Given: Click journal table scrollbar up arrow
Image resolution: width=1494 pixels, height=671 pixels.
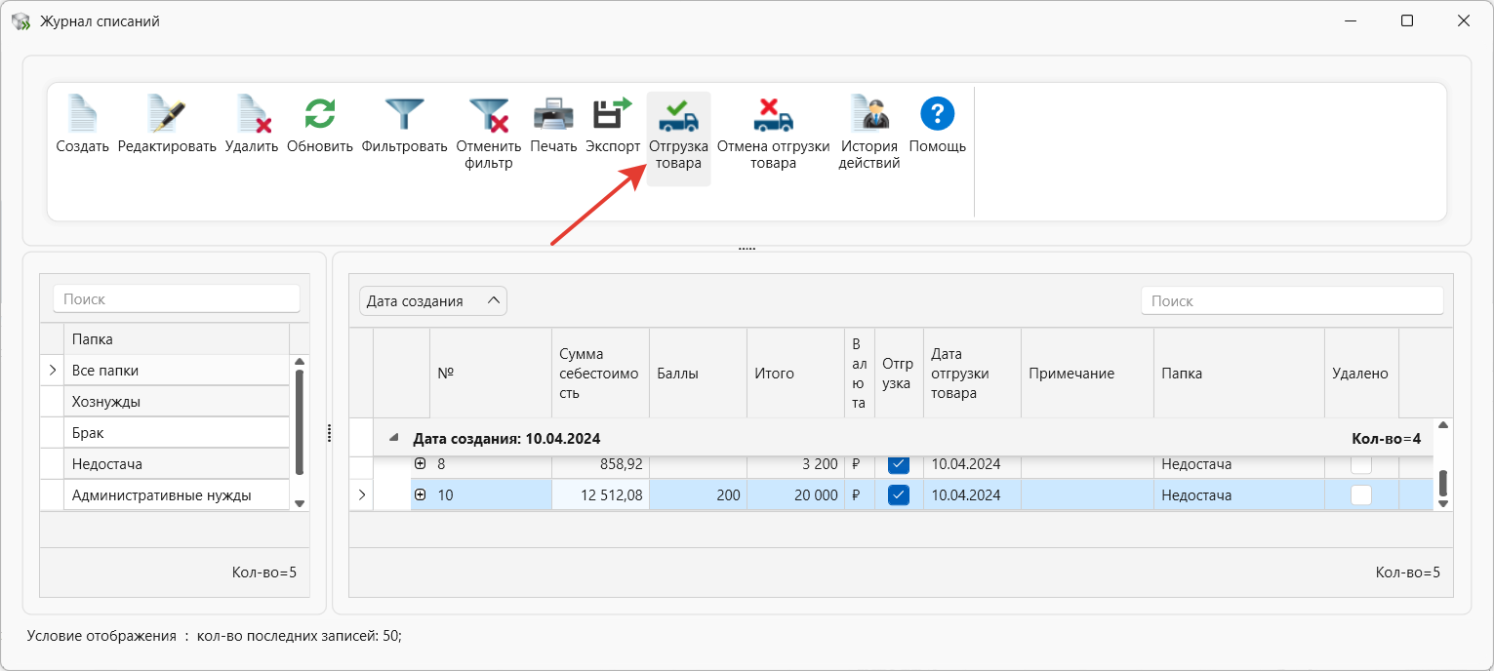Looking at the screenshot, I should pyautogui.click(x=1443, y=425).
